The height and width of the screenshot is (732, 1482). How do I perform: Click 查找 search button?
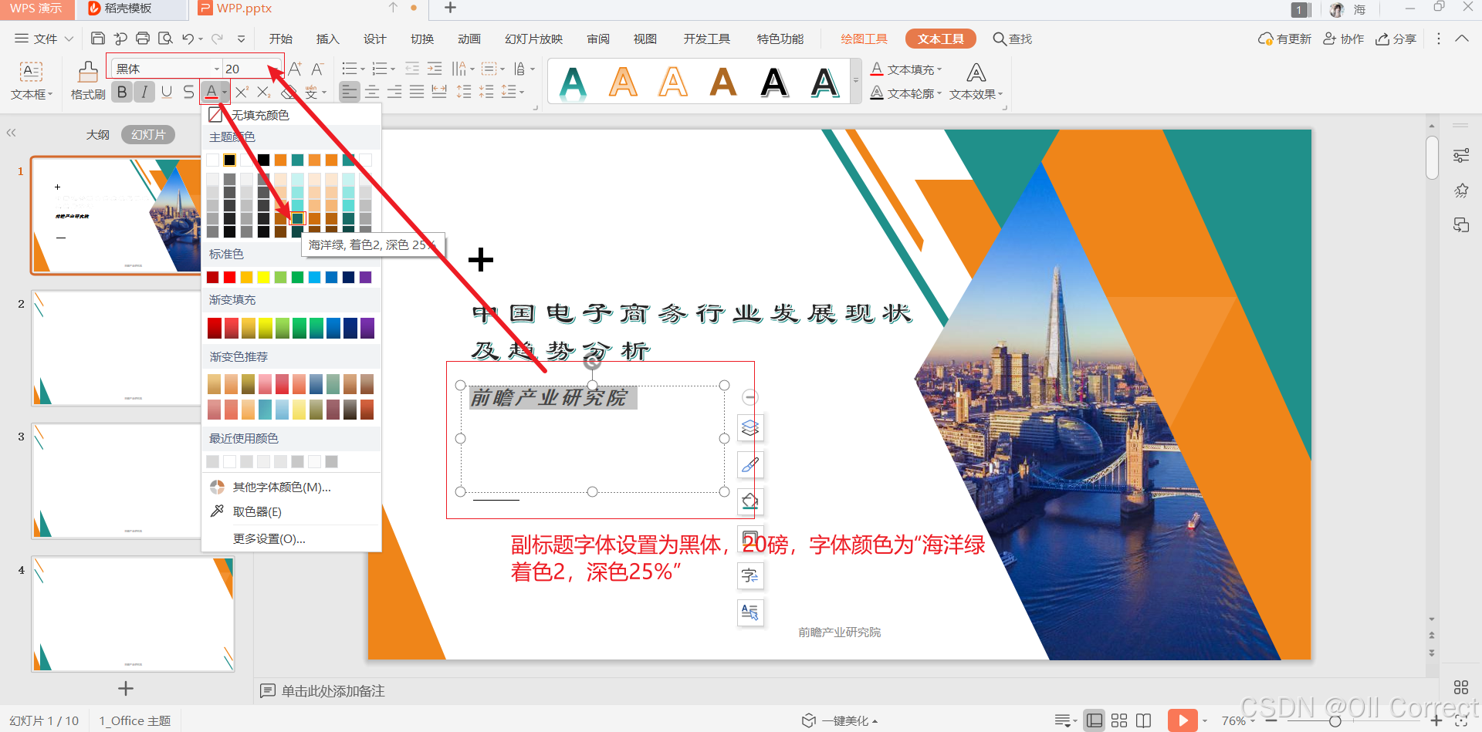pos(1012,39)
